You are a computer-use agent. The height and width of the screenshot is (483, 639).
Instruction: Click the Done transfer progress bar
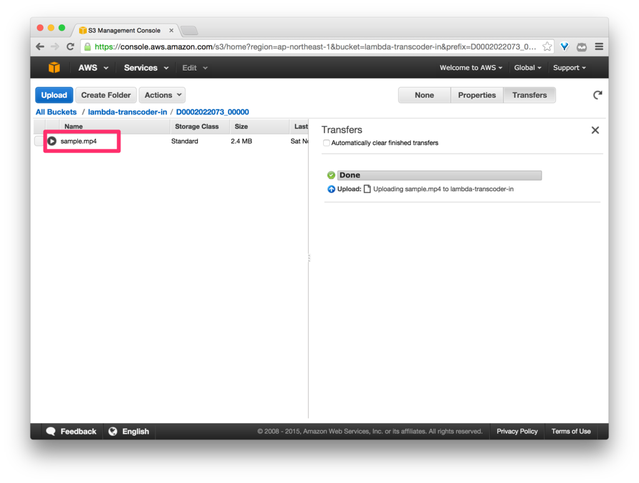click(x=439, y=176)
